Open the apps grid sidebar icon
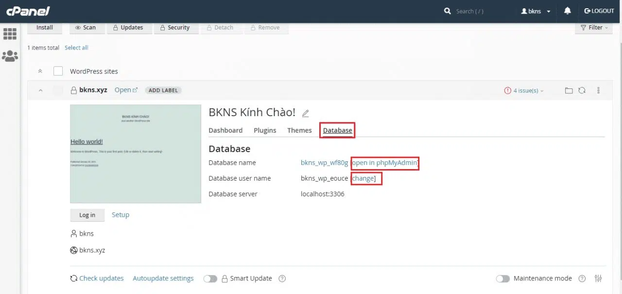 pos(10,34)
